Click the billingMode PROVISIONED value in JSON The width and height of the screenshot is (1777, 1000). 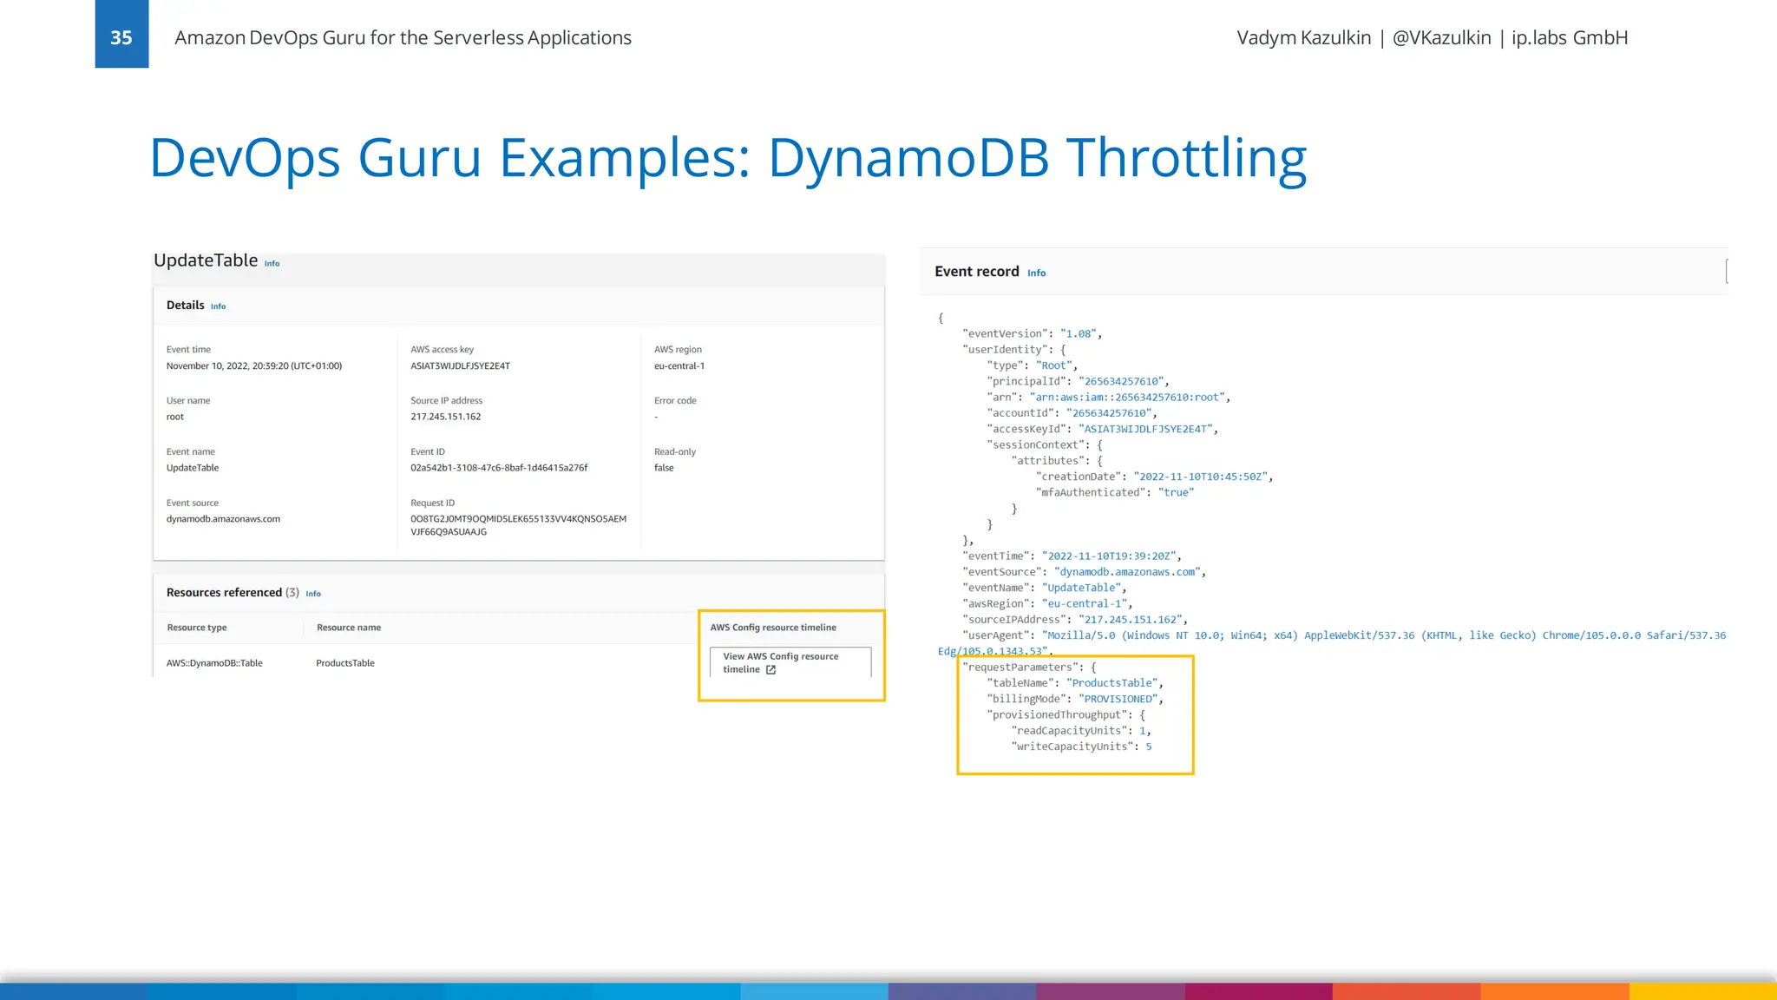pos(1118,699)
